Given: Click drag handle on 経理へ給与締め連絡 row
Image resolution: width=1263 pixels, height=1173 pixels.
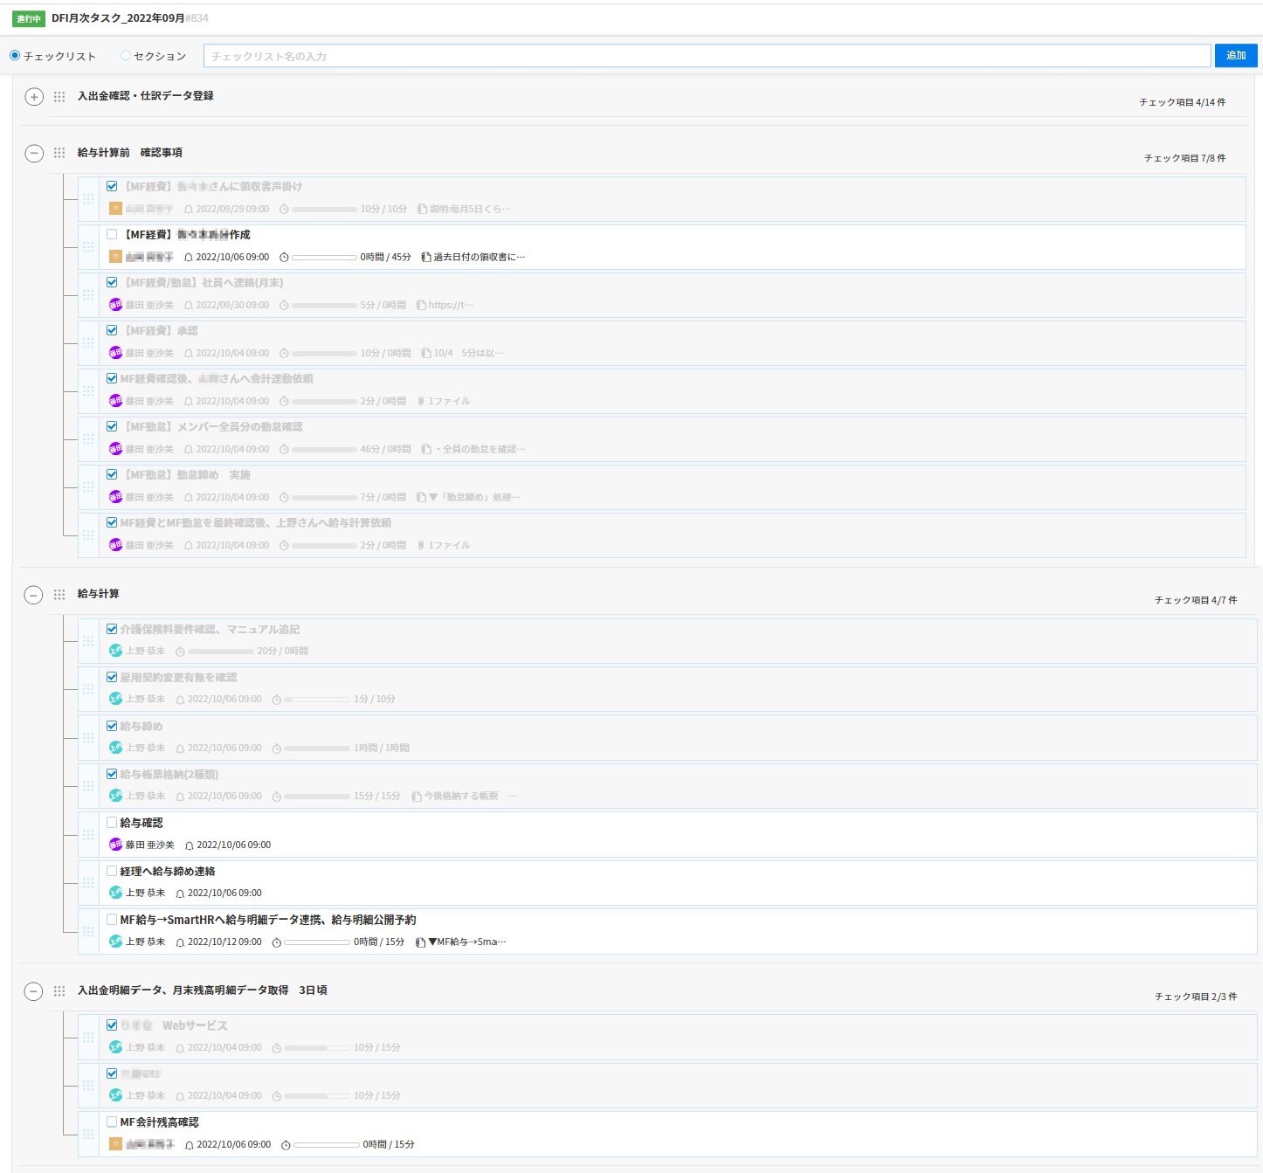Looking at the screenshot, I should click(x=88, y=883).
